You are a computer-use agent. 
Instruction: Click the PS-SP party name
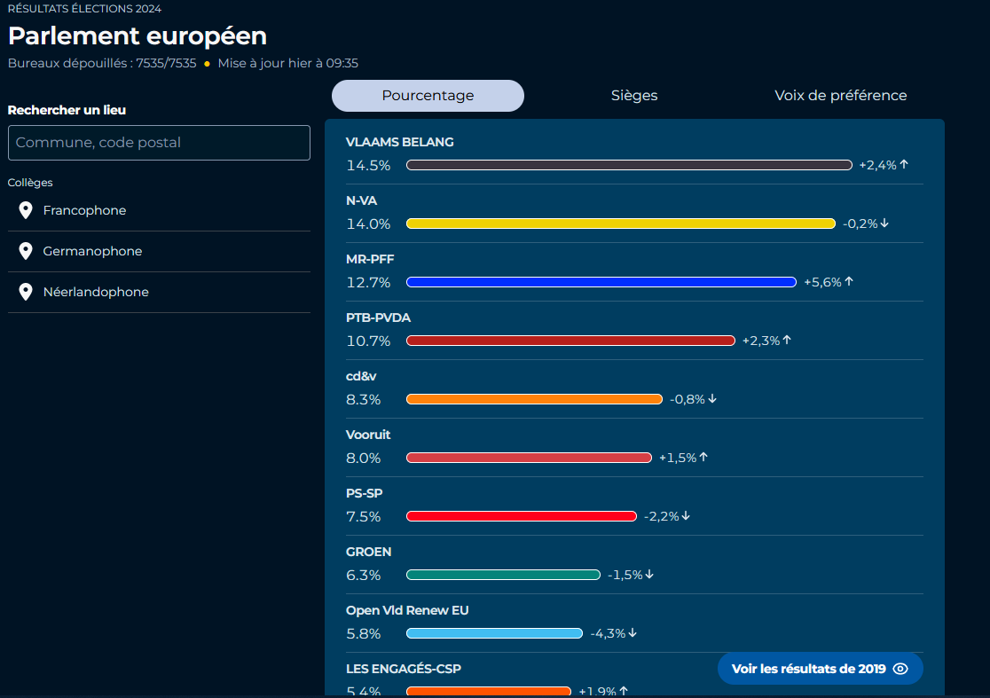pos(365,493)
